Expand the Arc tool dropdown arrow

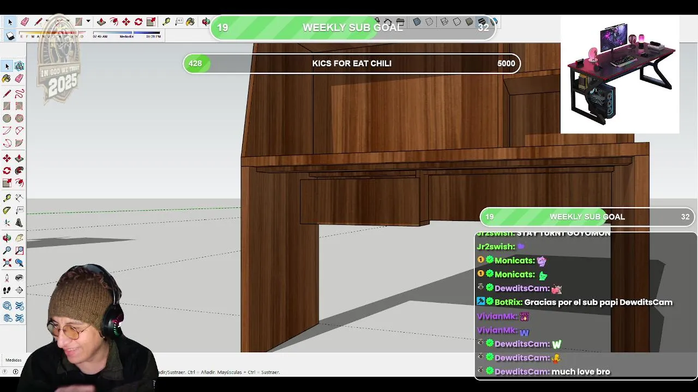68,22
